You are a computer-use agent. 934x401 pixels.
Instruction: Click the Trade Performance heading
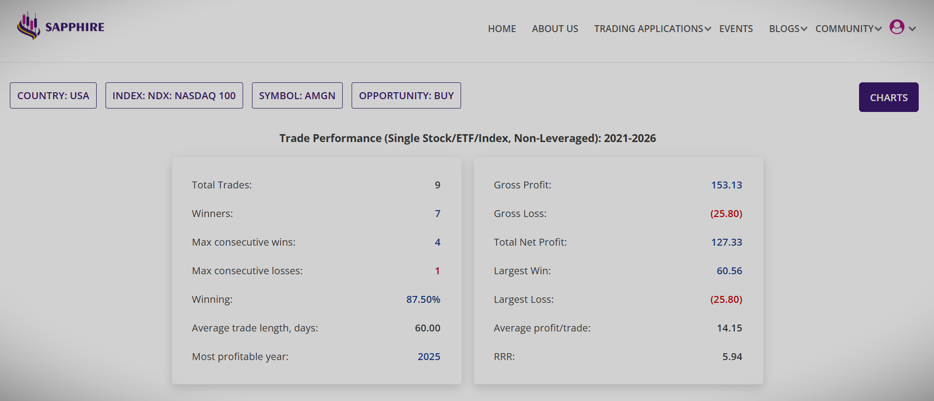click(467, 138)
